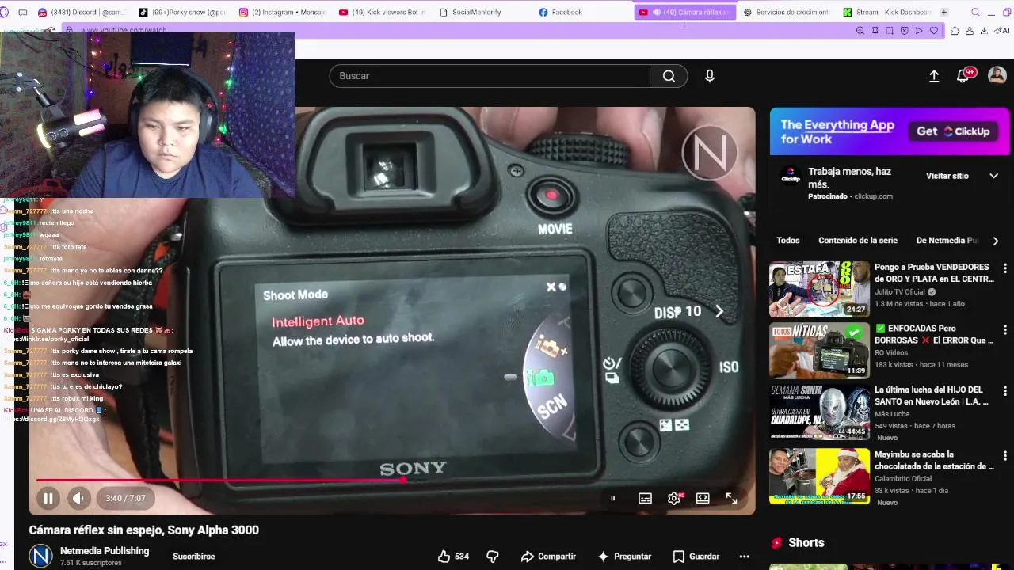Click the zoom icon in the address bar
The width and height of the screenshot is (1014, 570).
[x=860, y=31]
